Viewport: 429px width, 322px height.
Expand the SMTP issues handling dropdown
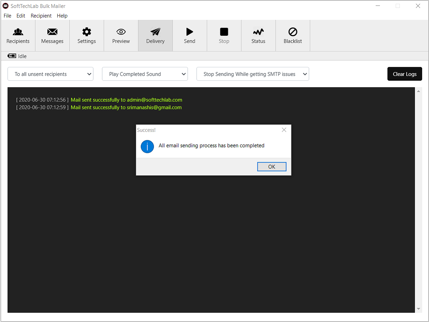pos(253,74)
